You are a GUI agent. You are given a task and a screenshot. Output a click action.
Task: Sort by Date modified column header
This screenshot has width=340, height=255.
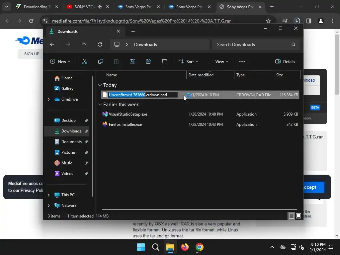[x=210, y=75]
